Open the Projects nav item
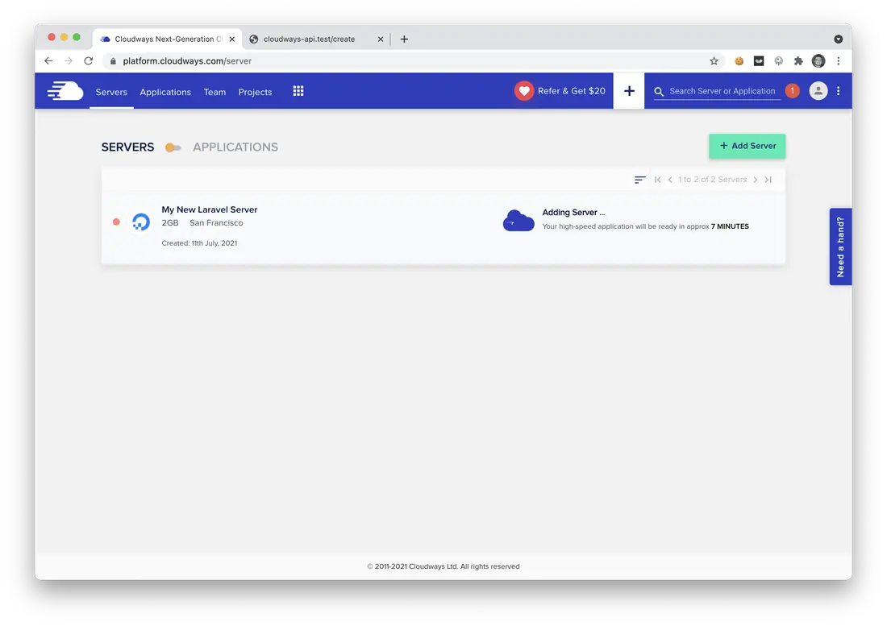 click(x=255, y=92)
